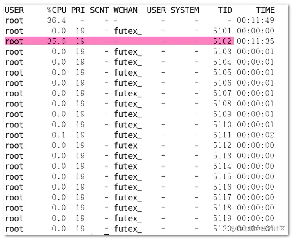Screen dimensions: 292x239
Task: Click the time value 00:00:02
Action: [255, 135]
